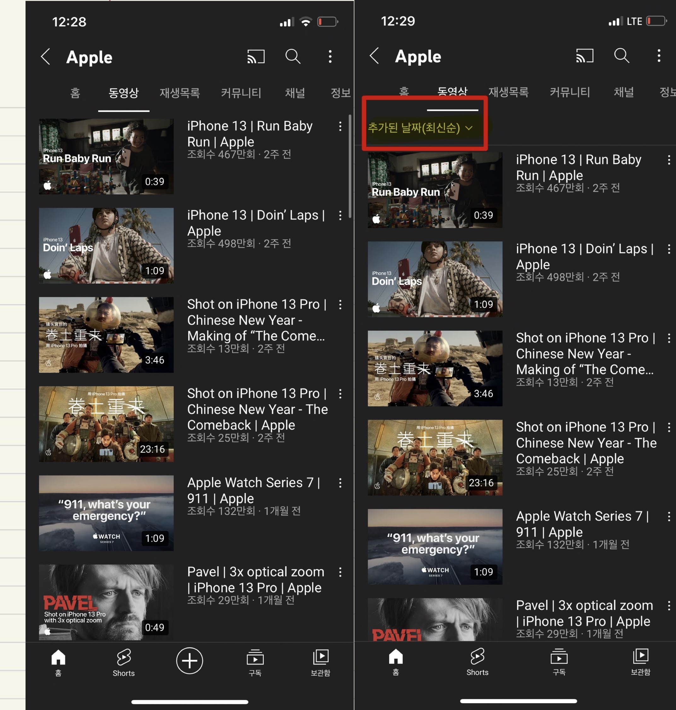
Task: Switch to 정보 tab in left screen
Action: 341,93
